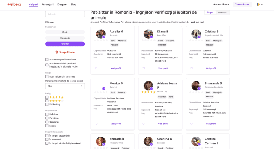Open the Blog menu item
The height and width of the screenshot is (149, 274).
73,4
